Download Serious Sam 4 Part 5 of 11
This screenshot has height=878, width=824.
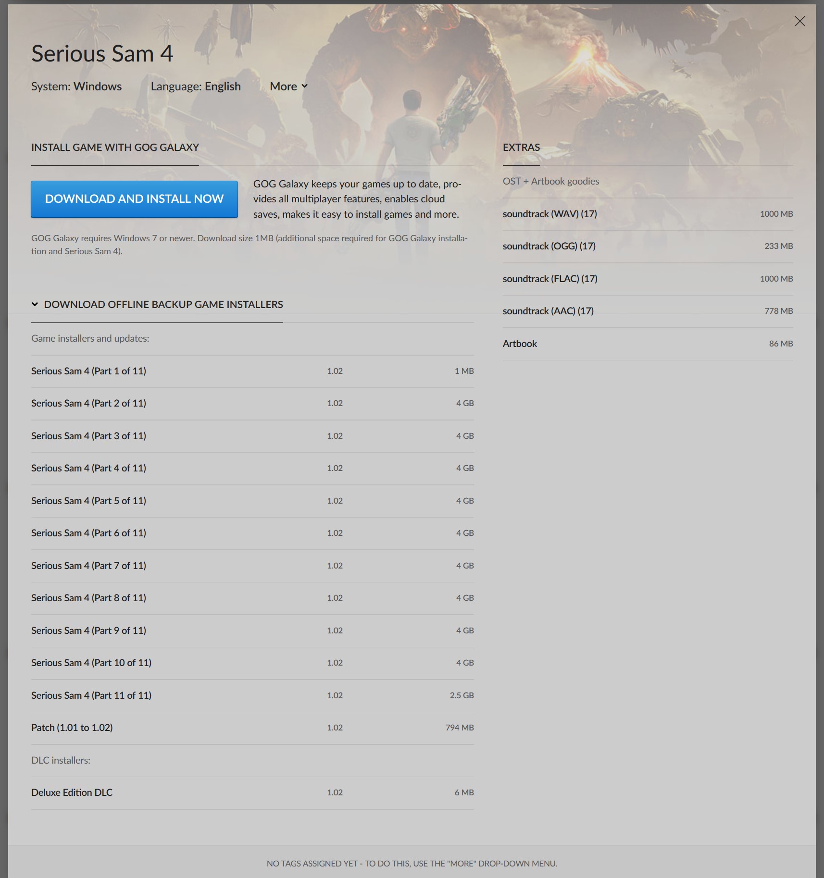coord(252,501)
